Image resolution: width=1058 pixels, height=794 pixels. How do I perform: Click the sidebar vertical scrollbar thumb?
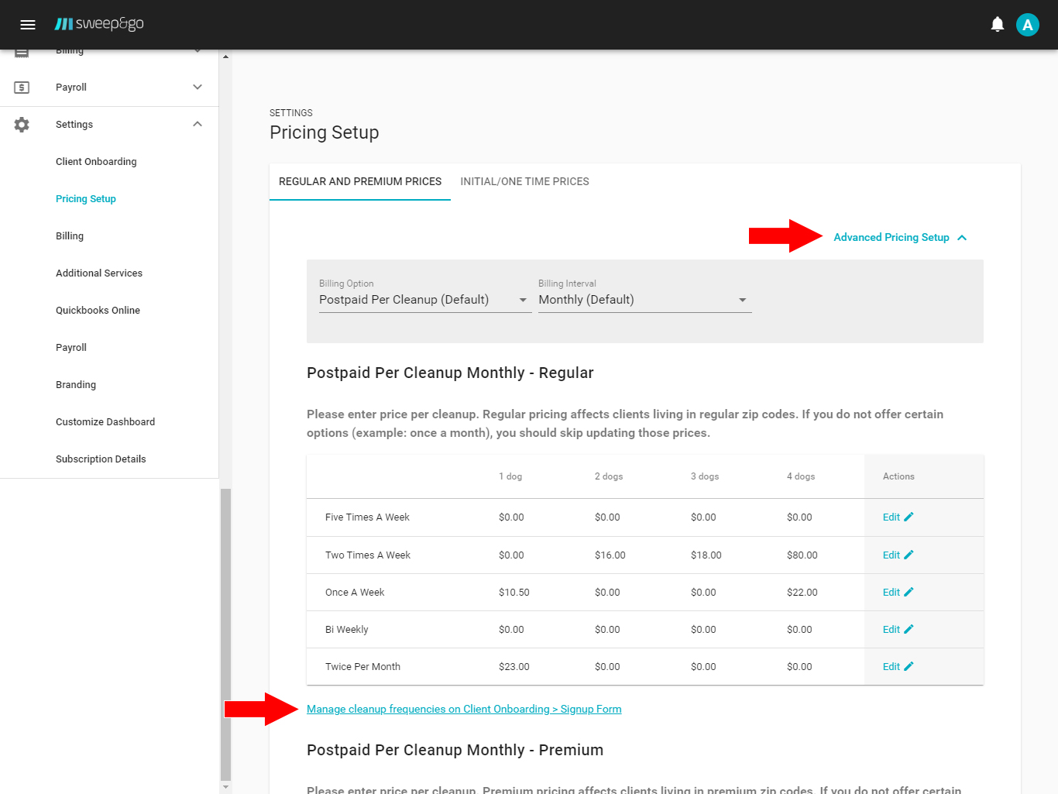[225, 634]
